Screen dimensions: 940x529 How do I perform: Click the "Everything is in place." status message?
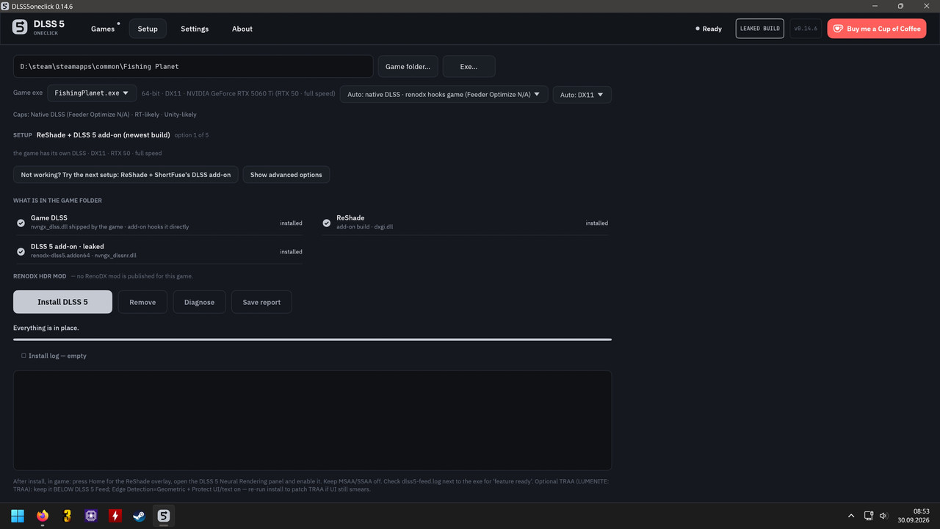[x=46, y=328]
